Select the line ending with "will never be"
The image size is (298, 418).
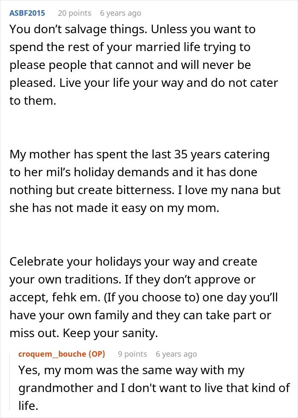point(130,65)
